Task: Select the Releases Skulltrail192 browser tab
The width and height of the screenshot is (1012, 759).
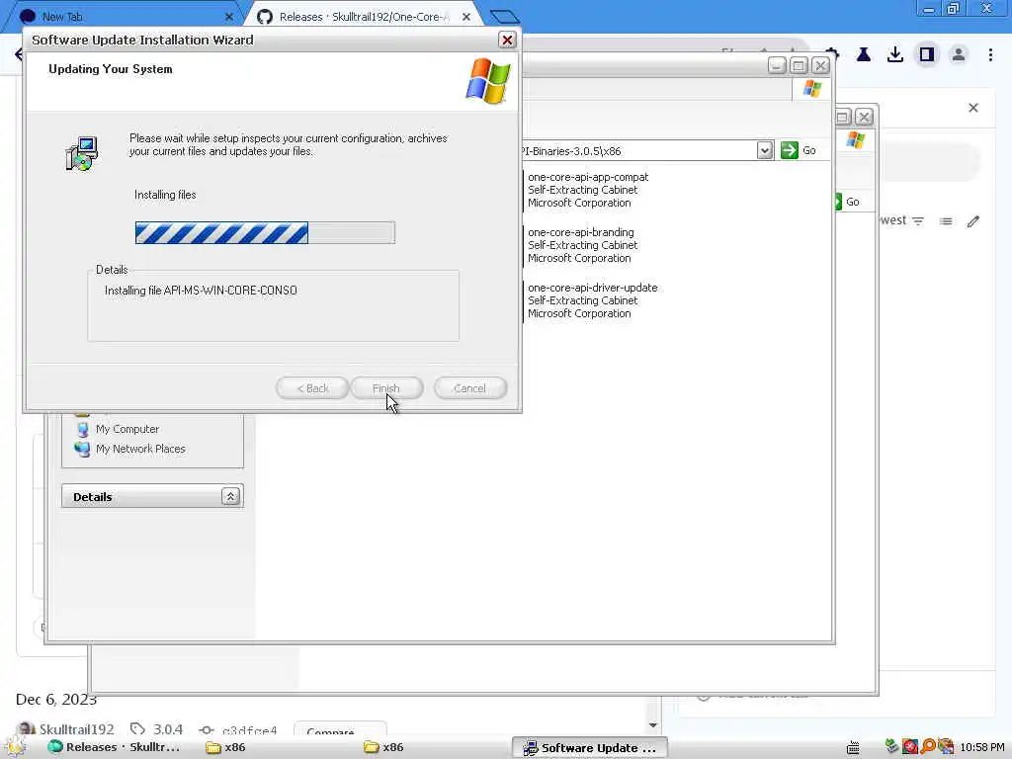Action: click(x=363, y=17)
